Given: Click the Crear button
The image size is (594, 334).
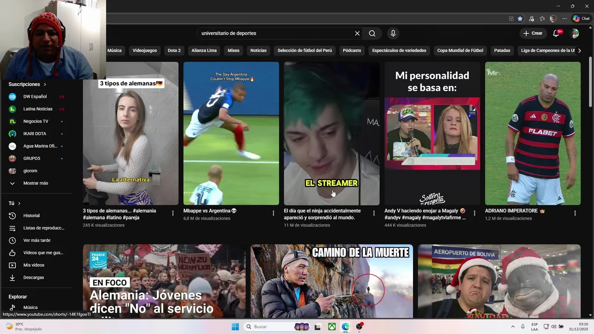Looking at the screenshot, I should pos(533,33).
